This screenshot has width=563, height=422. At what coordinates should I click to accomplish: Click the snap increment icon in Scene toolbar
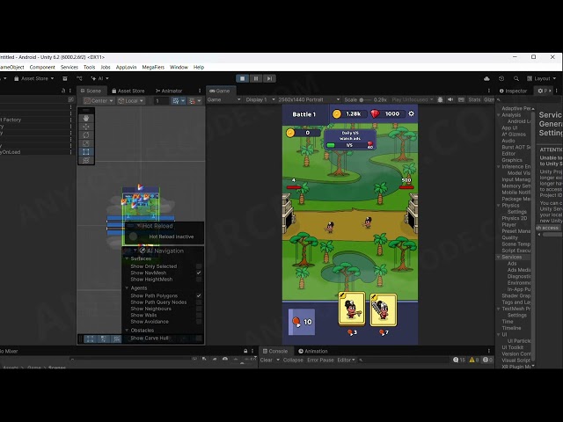[192, 101]
